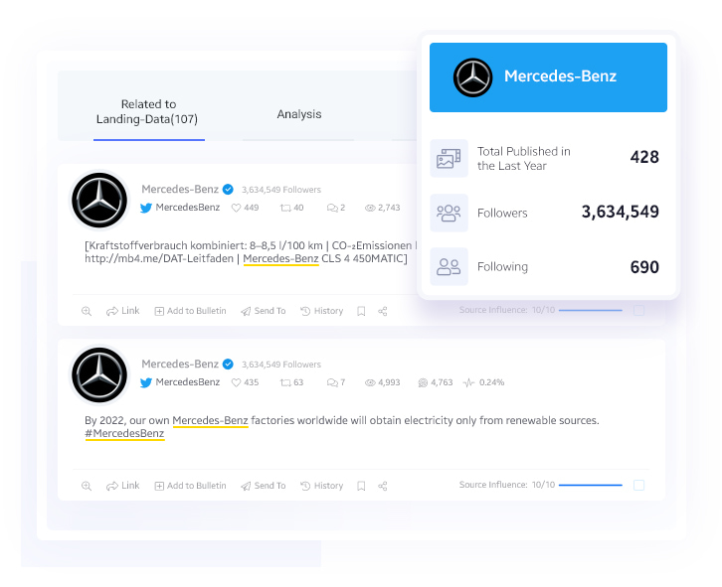Image resolution: width=722 pixels, height=587 pixels.
Task: Click the 428 total published value
Action: point(644,157)
